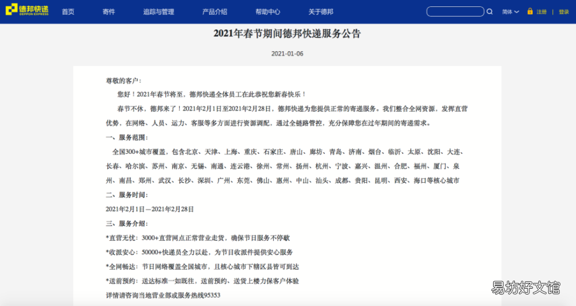Open the 首页 menu item
The image size is (576, 306).
[x=68, y=12]
